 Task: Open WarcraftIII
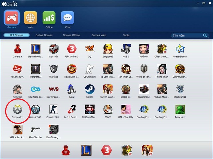point(35,71)
